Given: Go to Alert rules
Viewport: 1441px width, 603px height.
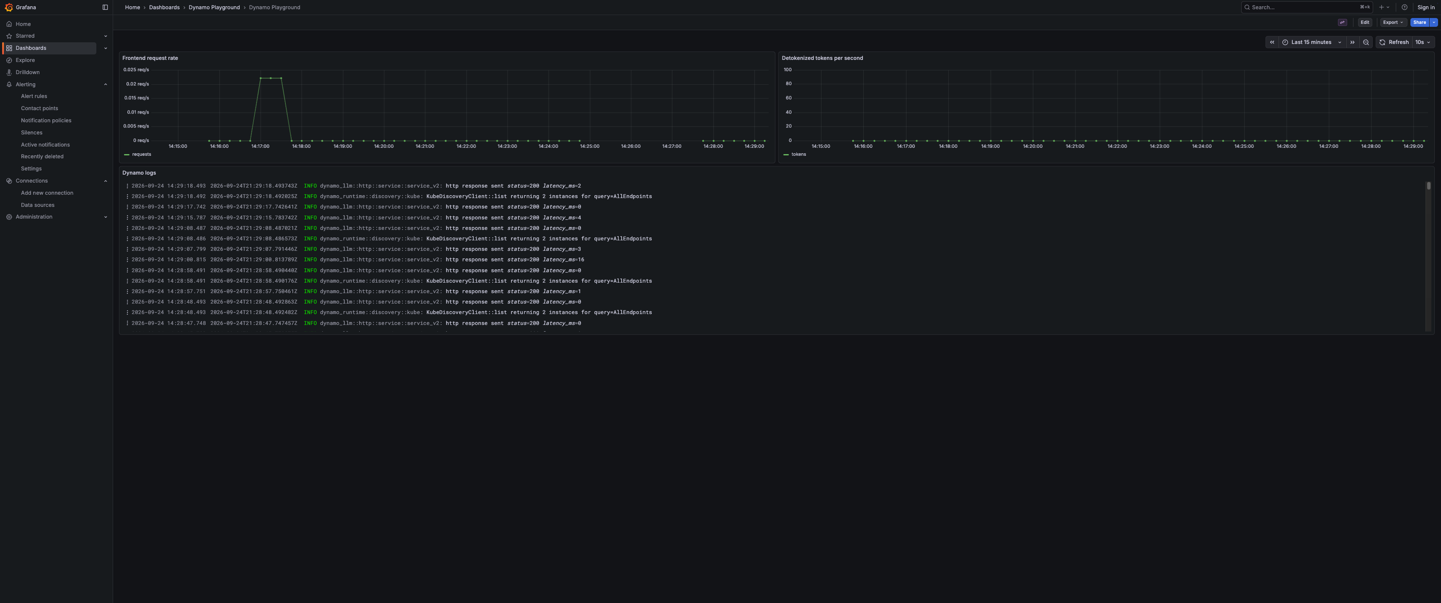Looking at the screenshot, I should (34, 96).
